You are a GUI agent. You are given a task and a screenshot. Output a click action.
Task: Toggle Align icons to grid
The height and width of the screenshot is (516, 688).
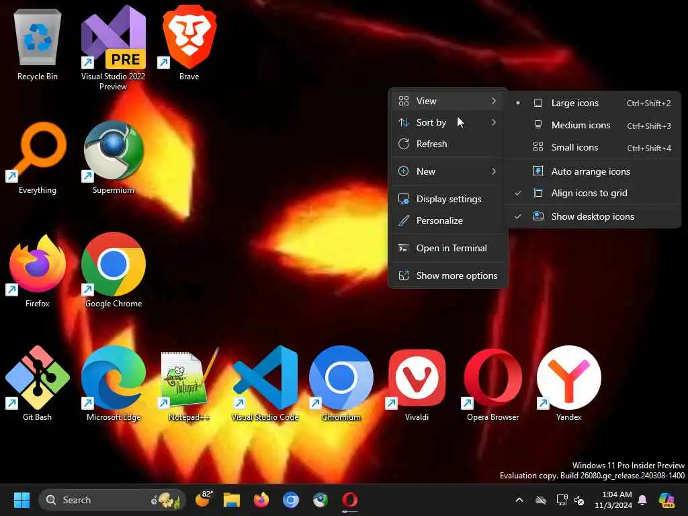(593, 193)
